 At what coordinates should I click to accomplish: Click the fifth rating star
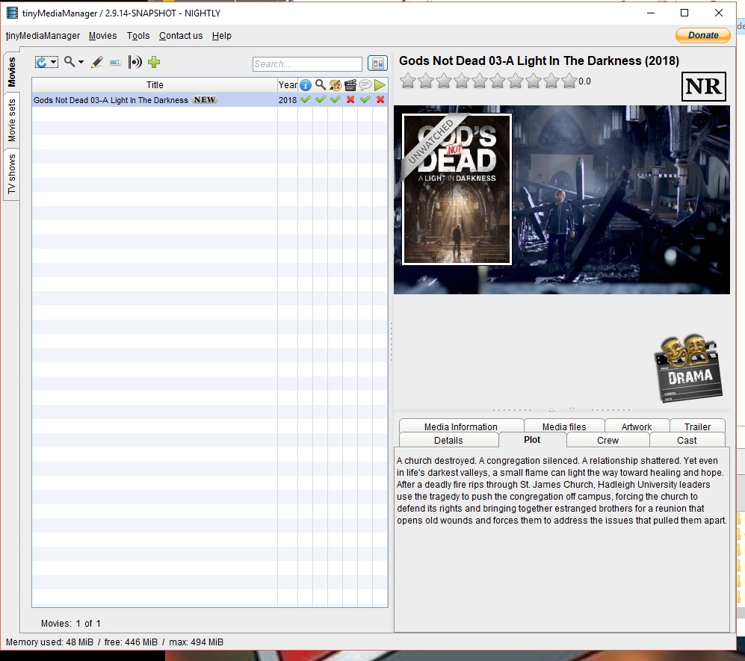480,81
